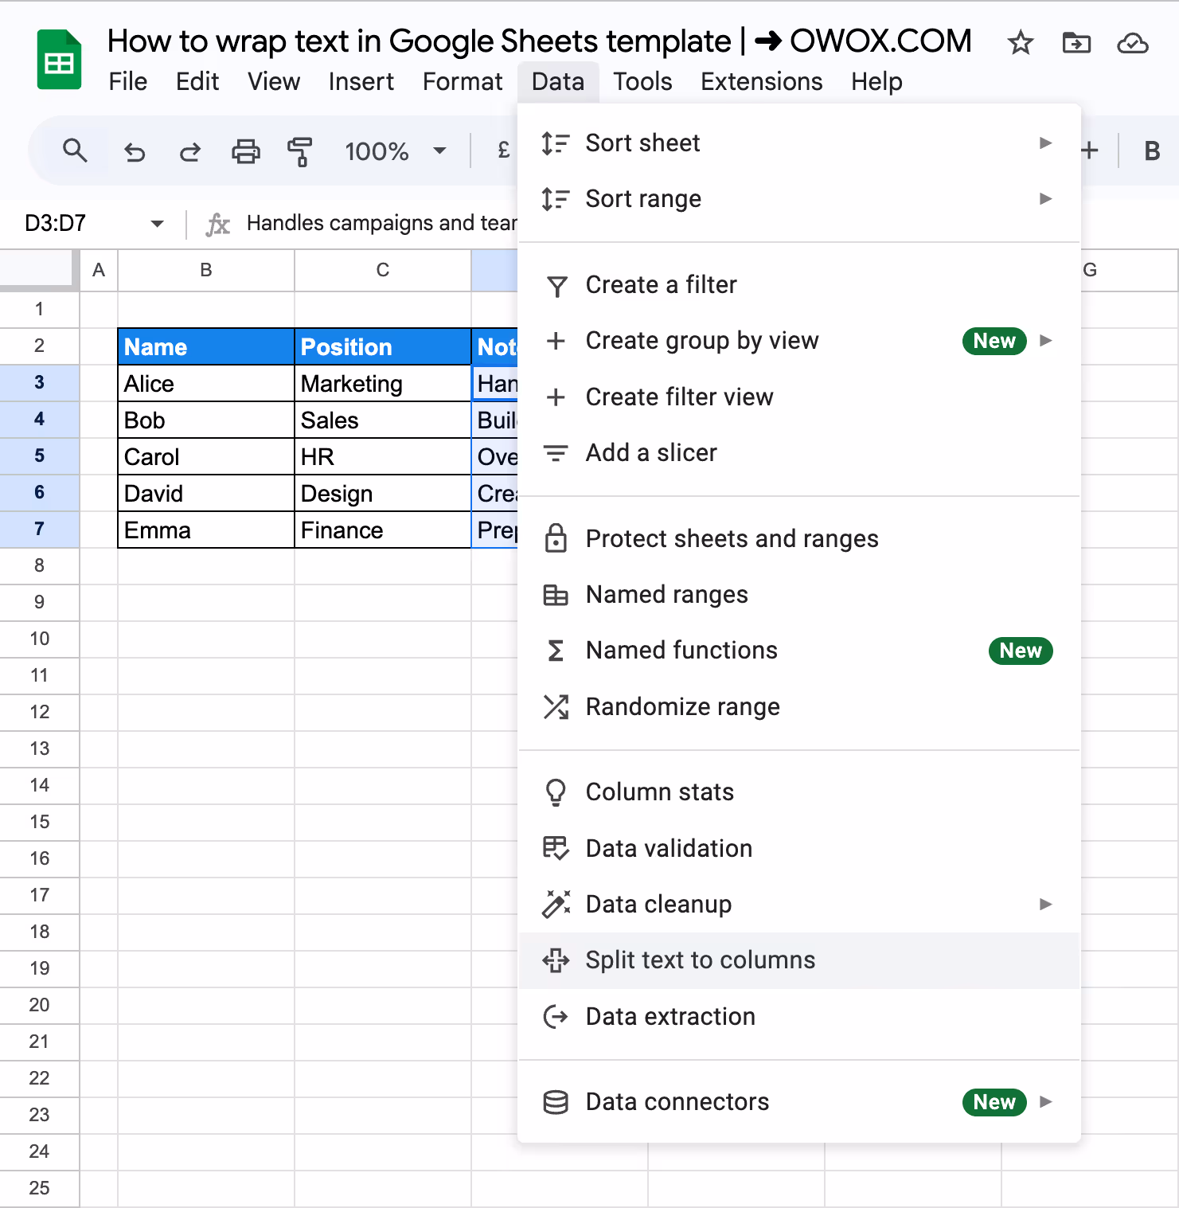
Task: Open the Format menu
Action: 463,81
